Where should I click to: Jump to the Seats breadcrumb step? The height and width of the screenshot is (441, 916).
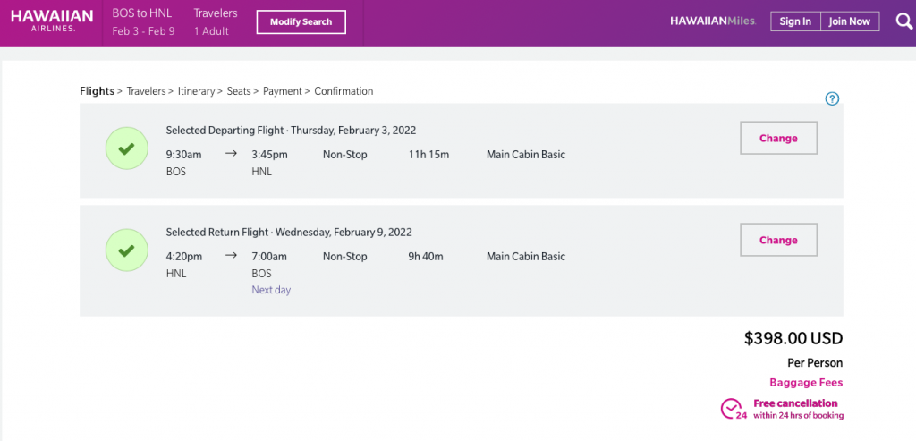pyautogui.click(x=238, y=91)
